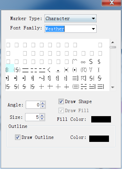
Task: Open the Outline Color swatch
Action: tap(99, 139)
